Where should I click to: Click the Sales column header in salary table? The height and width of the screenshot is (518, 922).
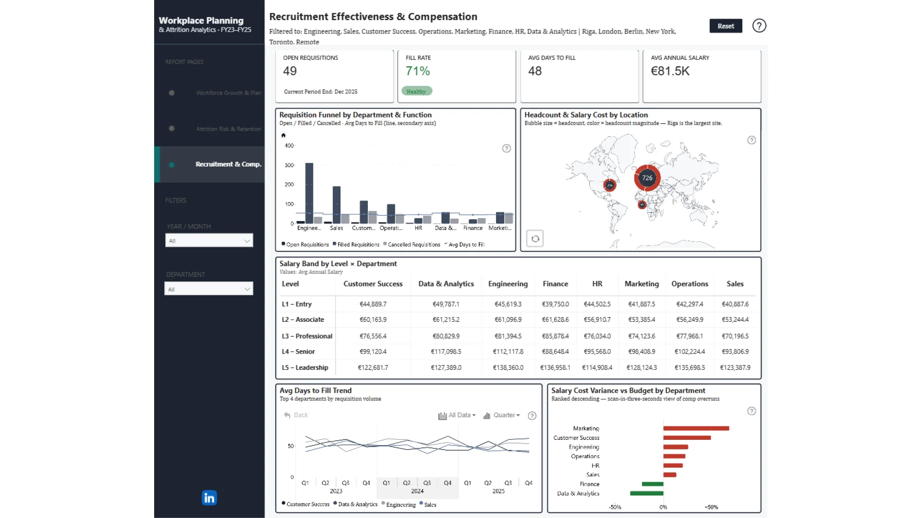pos(735,284)
